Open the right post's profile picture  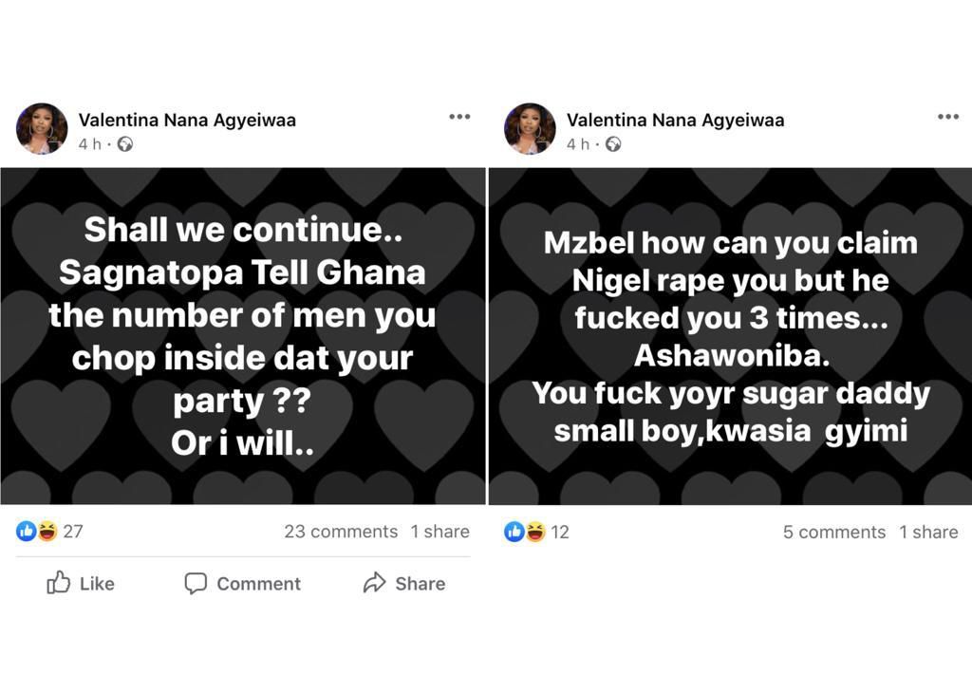(530, 129)
